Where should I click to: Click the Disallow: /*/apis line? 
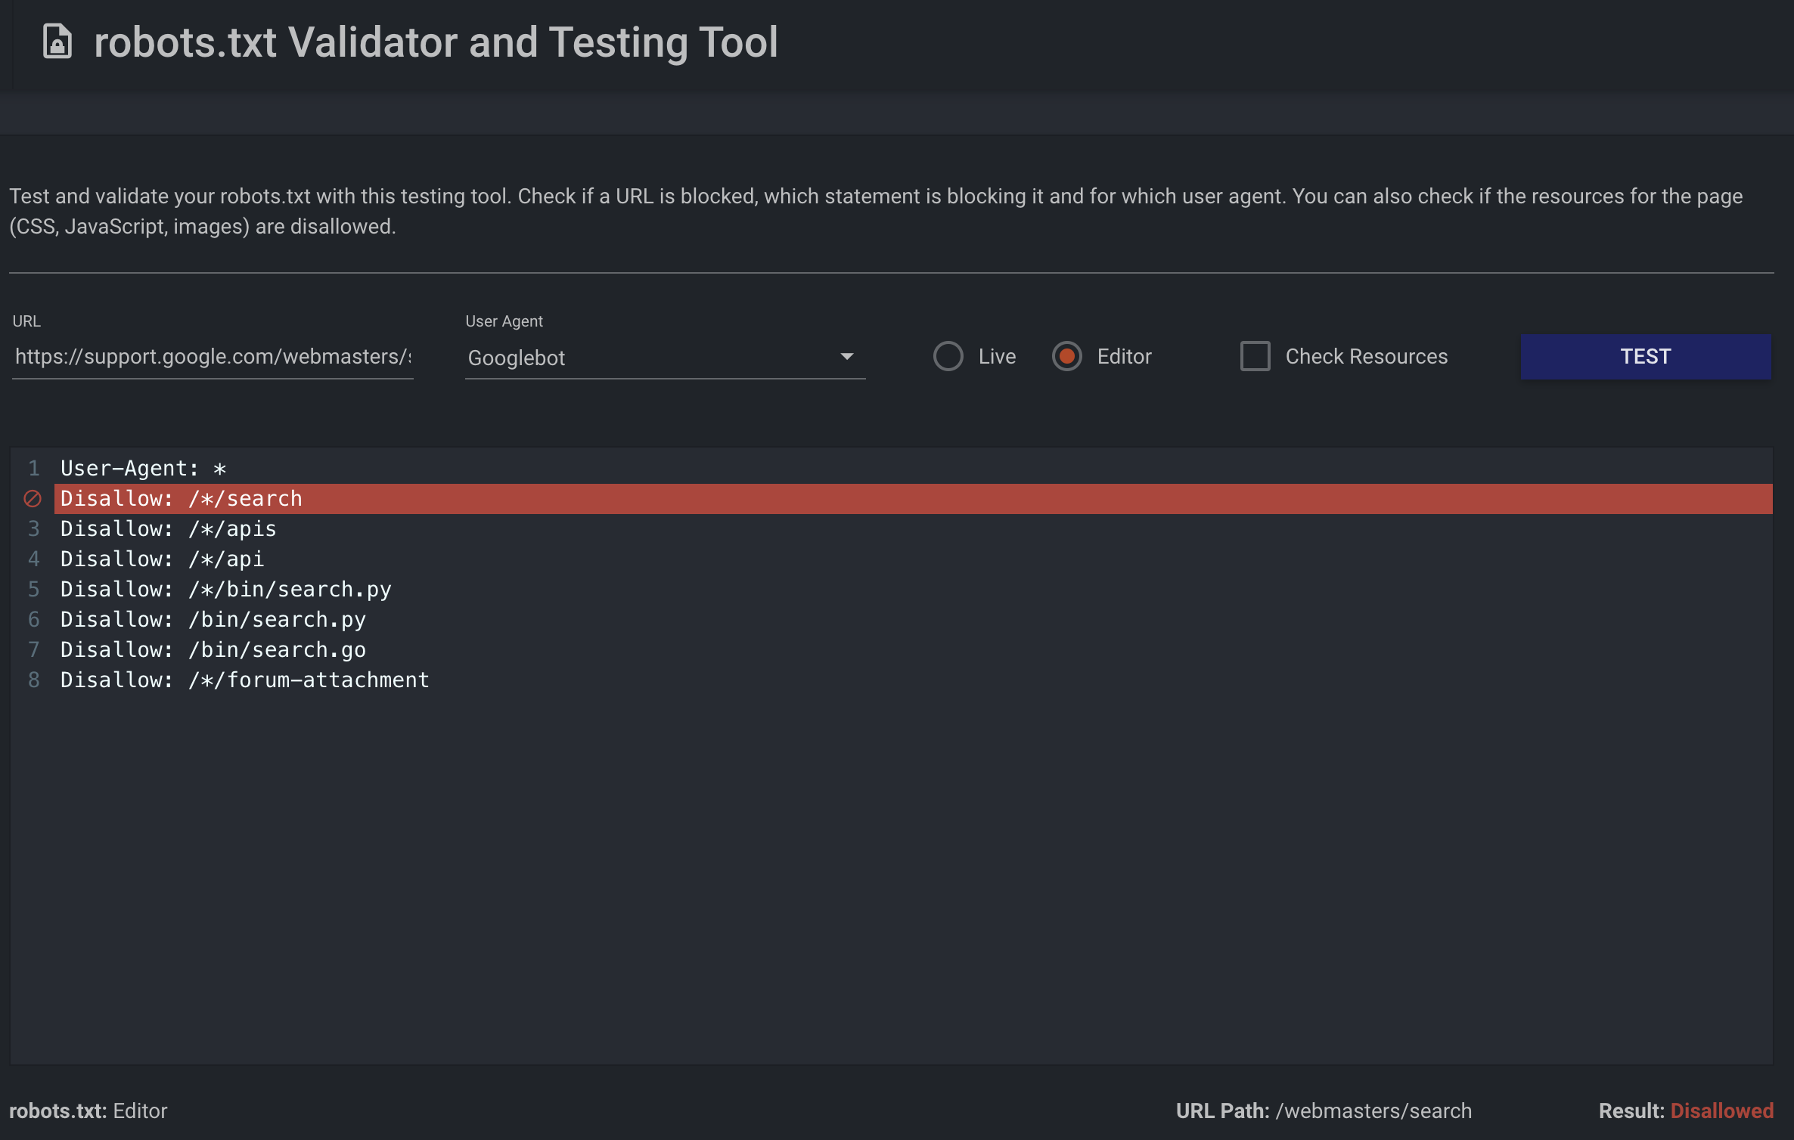[x=169, y=529]
